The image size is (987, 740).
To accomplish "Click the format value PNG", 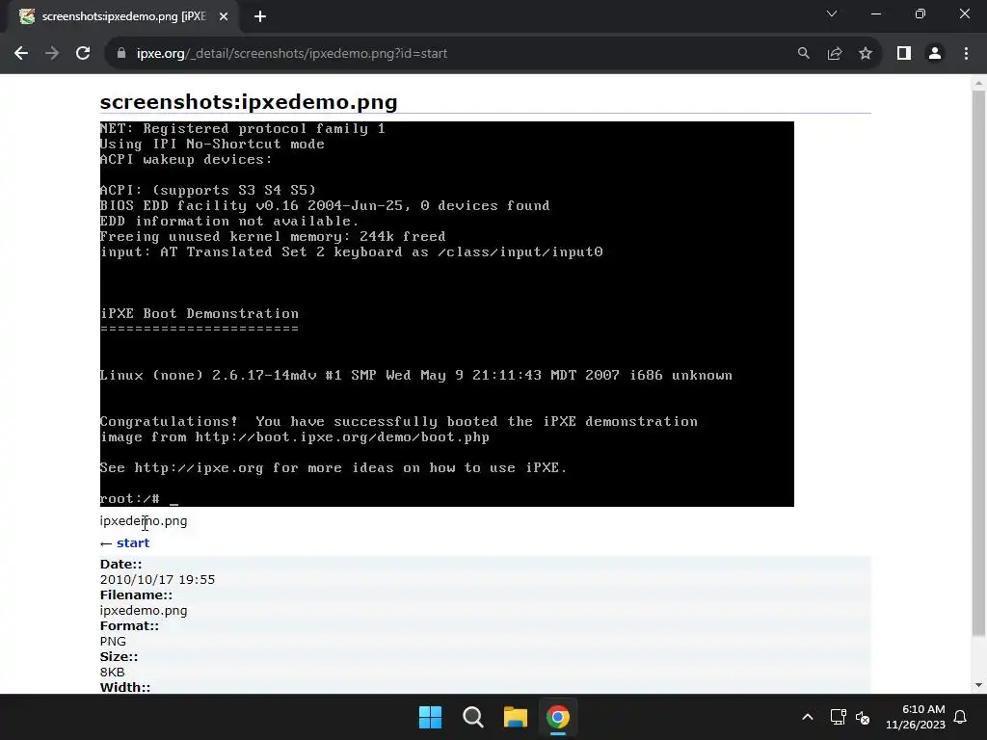I will [114, 641].
